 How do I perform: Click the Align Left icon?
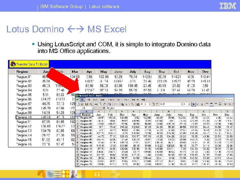click(207, 104)
